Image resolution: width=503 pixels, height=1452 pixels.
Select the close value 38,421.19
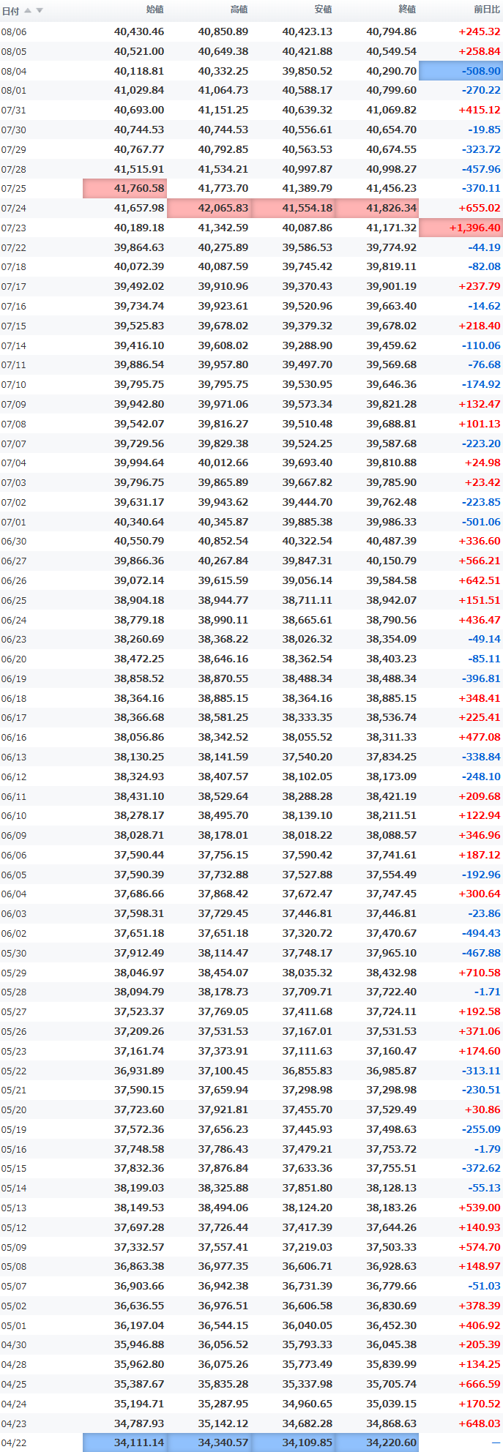392,796
